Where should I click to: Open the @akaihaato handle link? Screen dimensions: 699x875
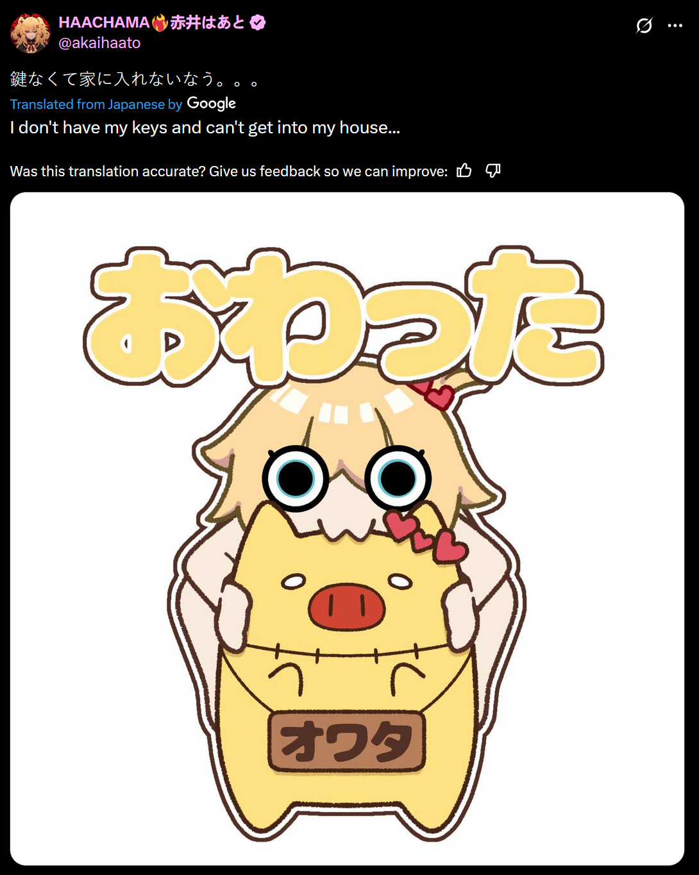pos(99,43)
